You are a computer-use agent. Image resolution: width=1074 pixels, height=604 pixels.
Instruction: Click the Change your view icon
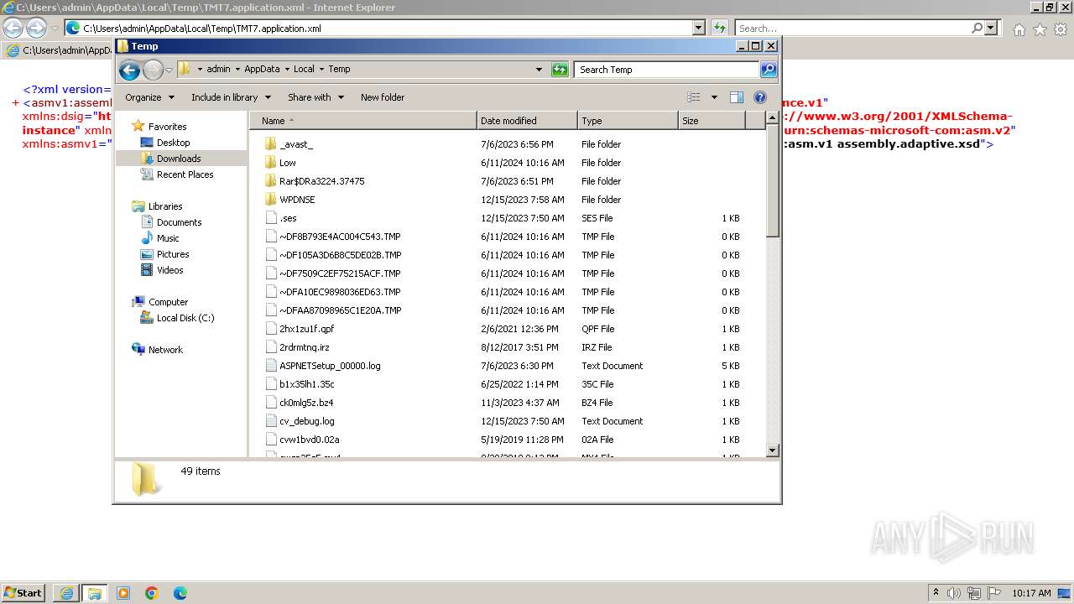694,97
